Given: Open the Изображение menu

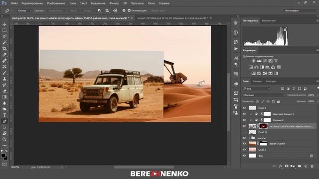Looking at the screenshot, I should tap(56, 3).
